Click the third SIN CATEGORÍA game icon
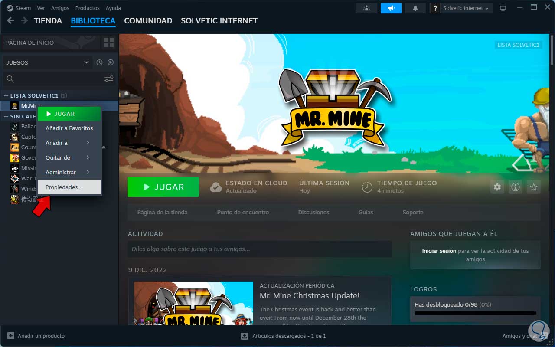Viewport: 555px width, 347px height. pyautogui.click(x=15, y=147)
